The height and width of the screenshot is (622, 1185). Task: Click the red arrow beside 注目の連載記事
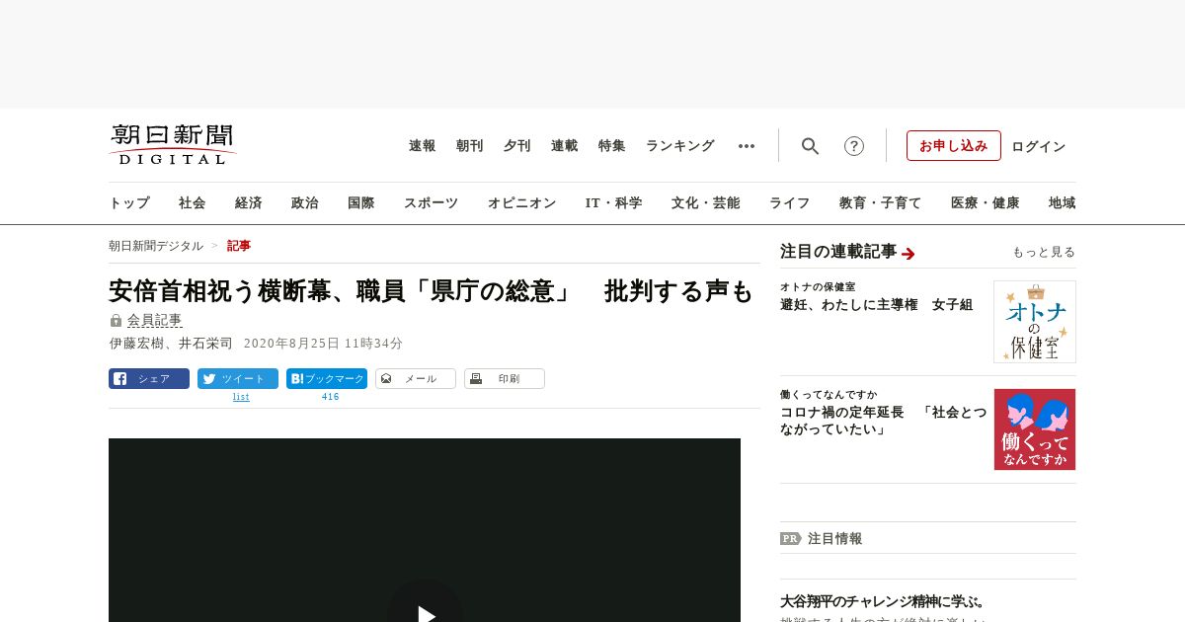(x=908, y=254)
